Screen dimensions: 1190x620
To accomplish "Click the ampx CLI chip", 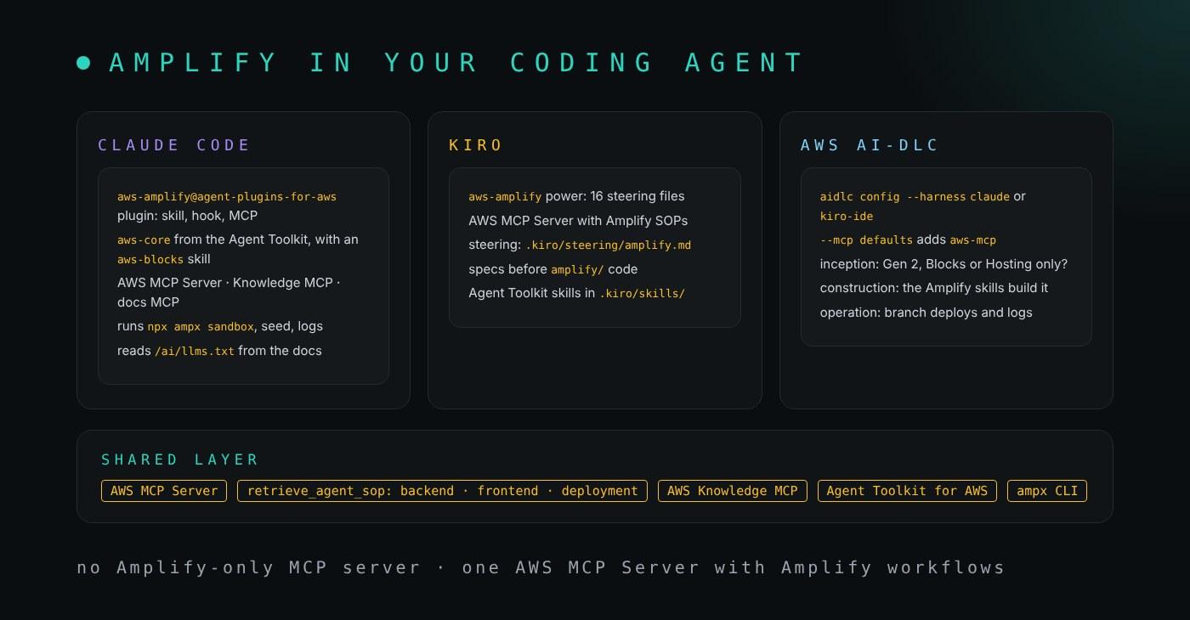I will pyautogui.click(x=1047, y=491).
